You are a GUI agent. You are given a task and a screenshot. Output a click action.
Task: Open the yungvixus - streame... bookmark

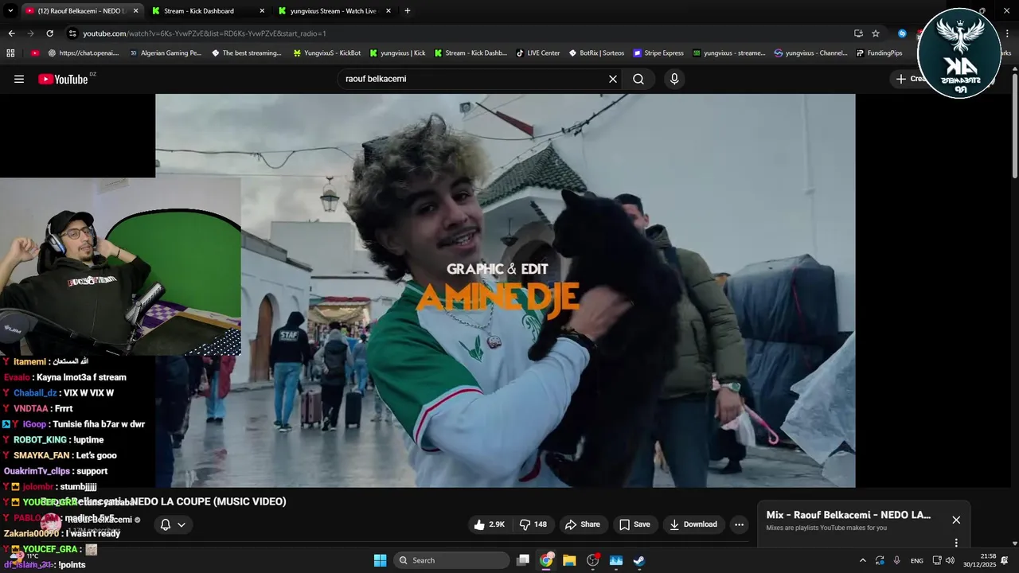click(x=729, y=53)
